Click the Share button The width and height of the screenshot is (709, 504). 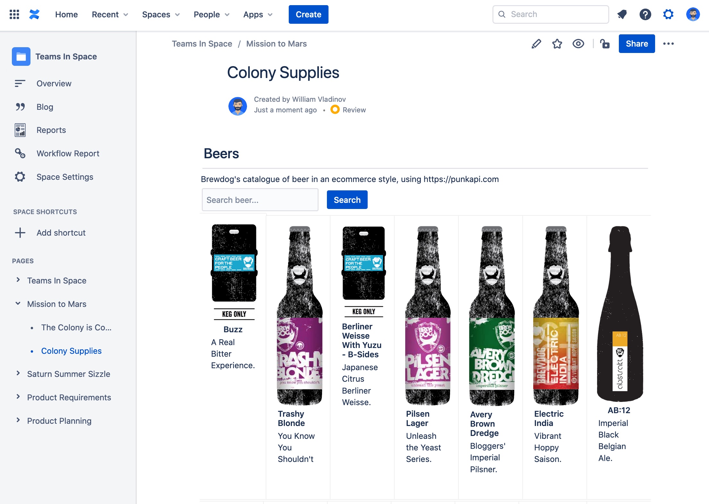click(x=636, y=44)
